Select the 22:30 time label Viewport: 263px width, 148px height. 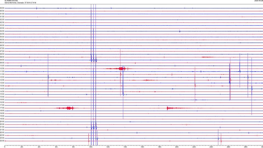pos(2,135)
